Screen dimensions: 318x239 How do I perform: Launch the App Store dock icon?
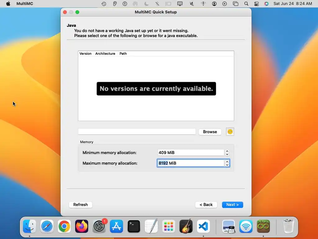point(116,226)
